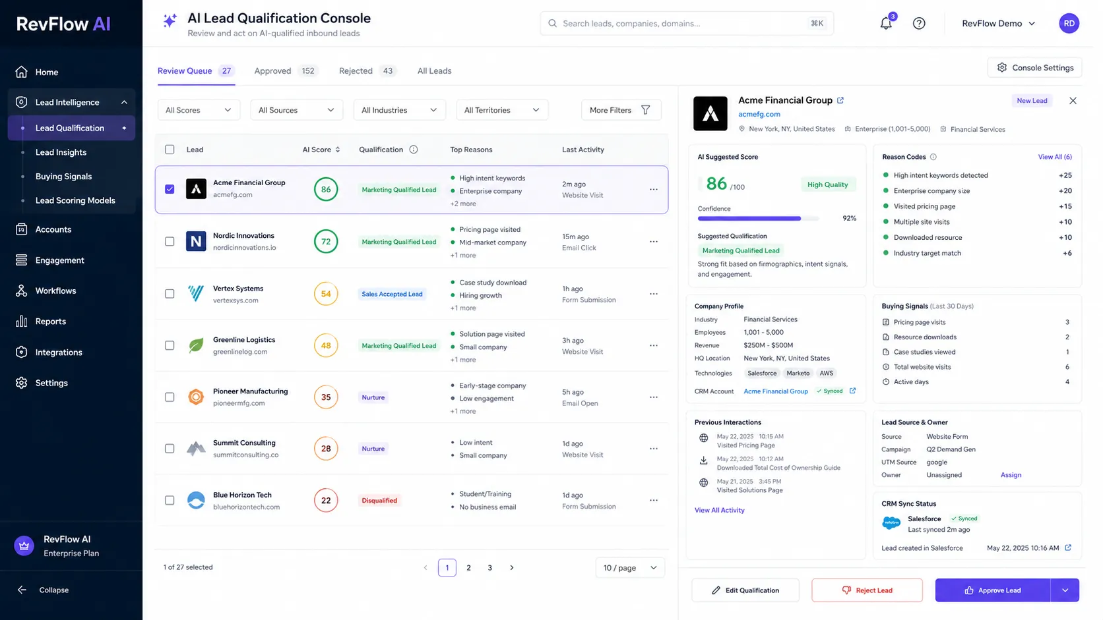1103x620 pixels.
Task: Click the Reports sidebar icon
Action: [22, 322]
